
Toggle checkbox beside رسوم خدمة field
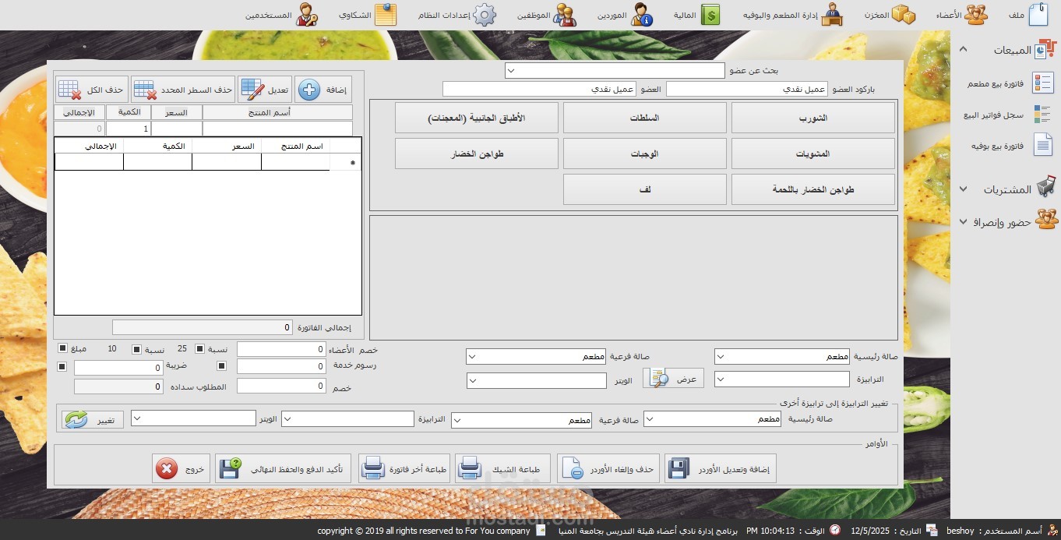[221, 365]
